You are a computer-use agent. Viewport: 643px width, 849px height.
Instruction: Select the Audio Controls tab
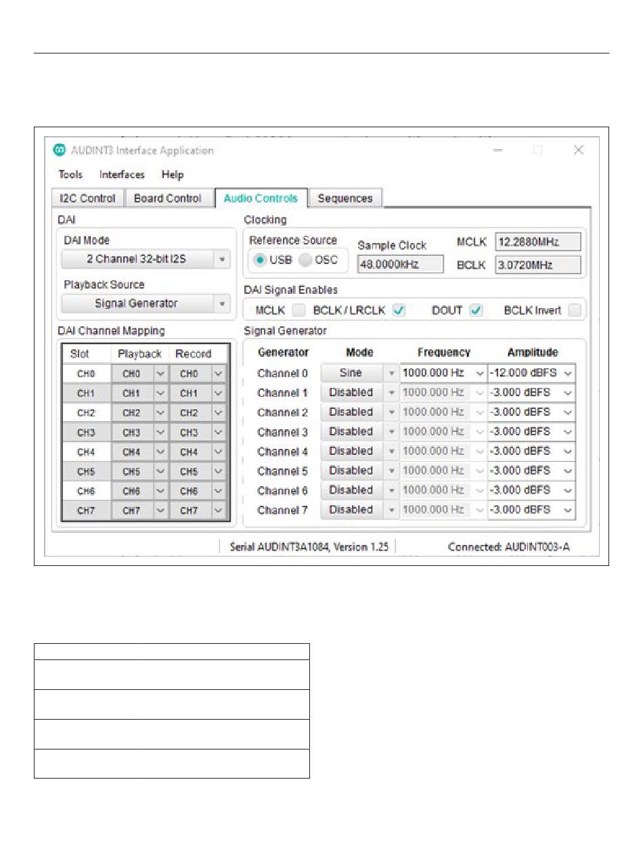pos(261,198)
